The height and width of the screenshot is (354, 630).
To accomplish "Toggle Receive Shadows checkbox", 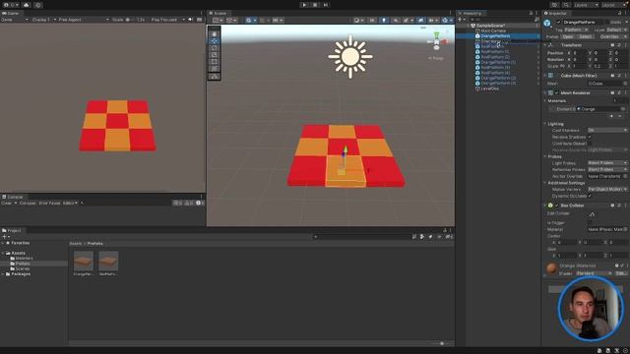I will point(590,137).
